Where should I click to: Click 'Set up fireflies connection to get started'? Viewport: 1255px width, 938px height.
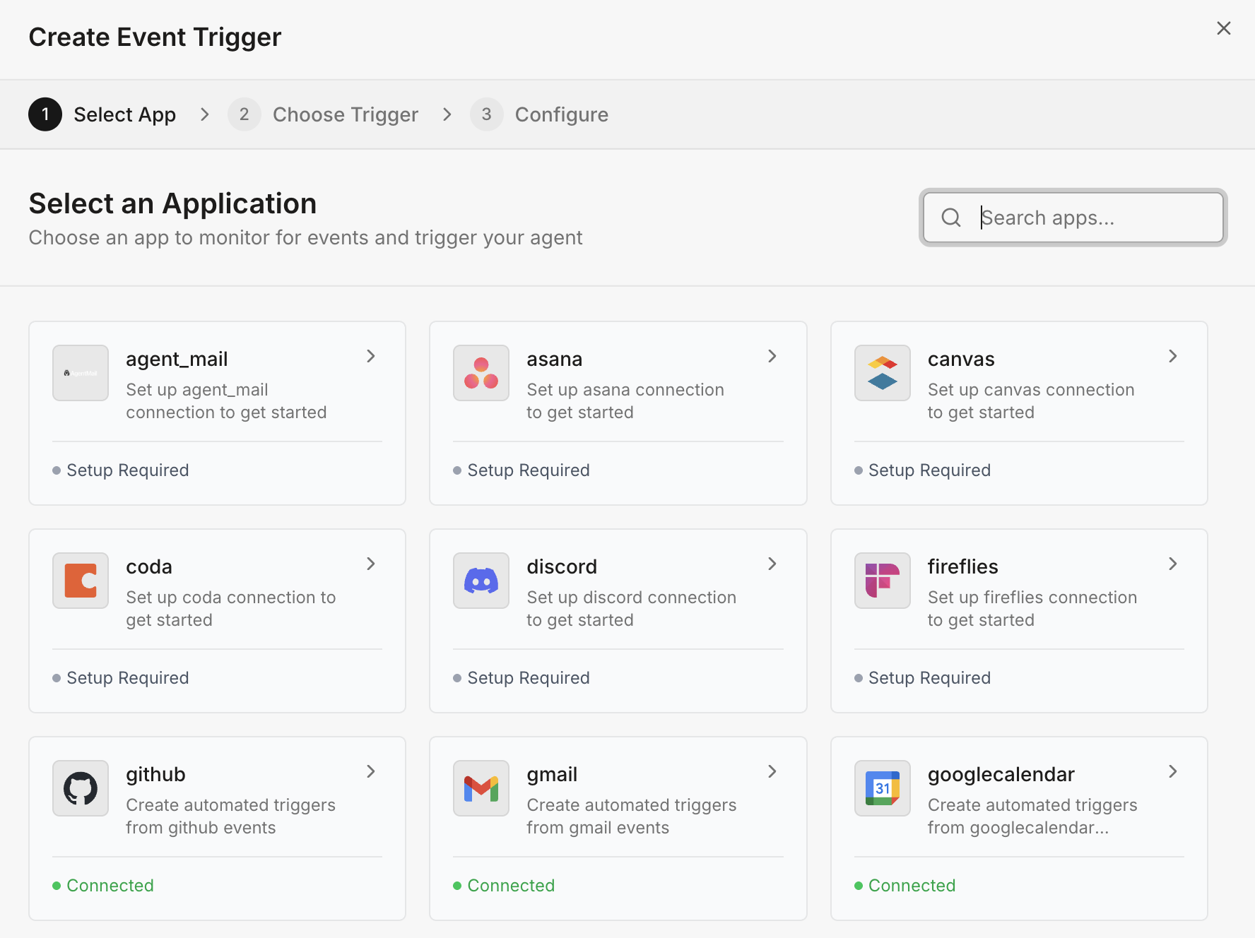tap(1032, 609)
